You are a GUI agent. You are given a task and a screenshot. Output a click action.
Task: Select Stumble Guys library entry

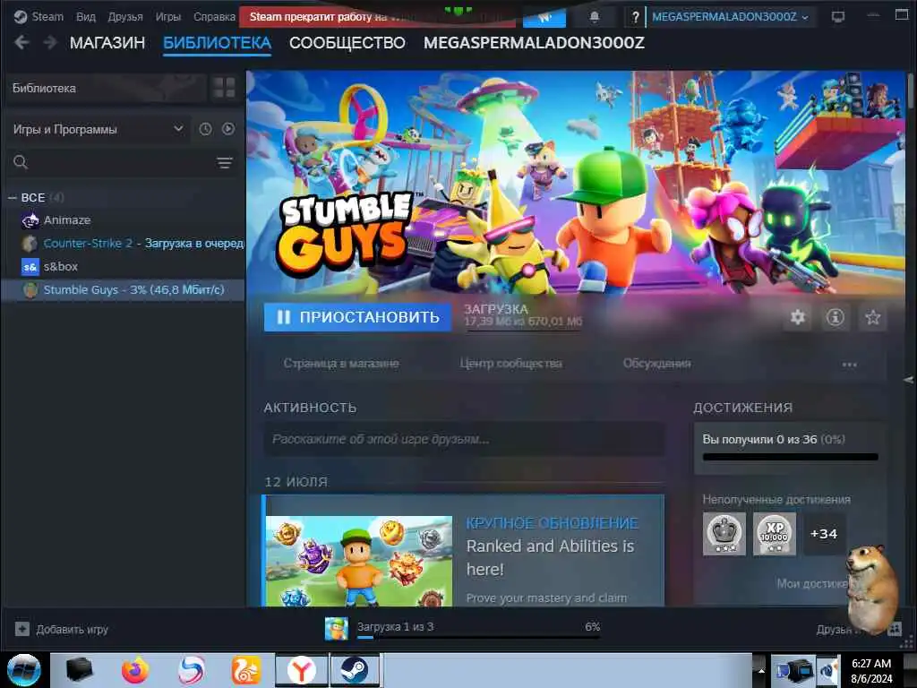pyautogui.click(x=122, y=289)
